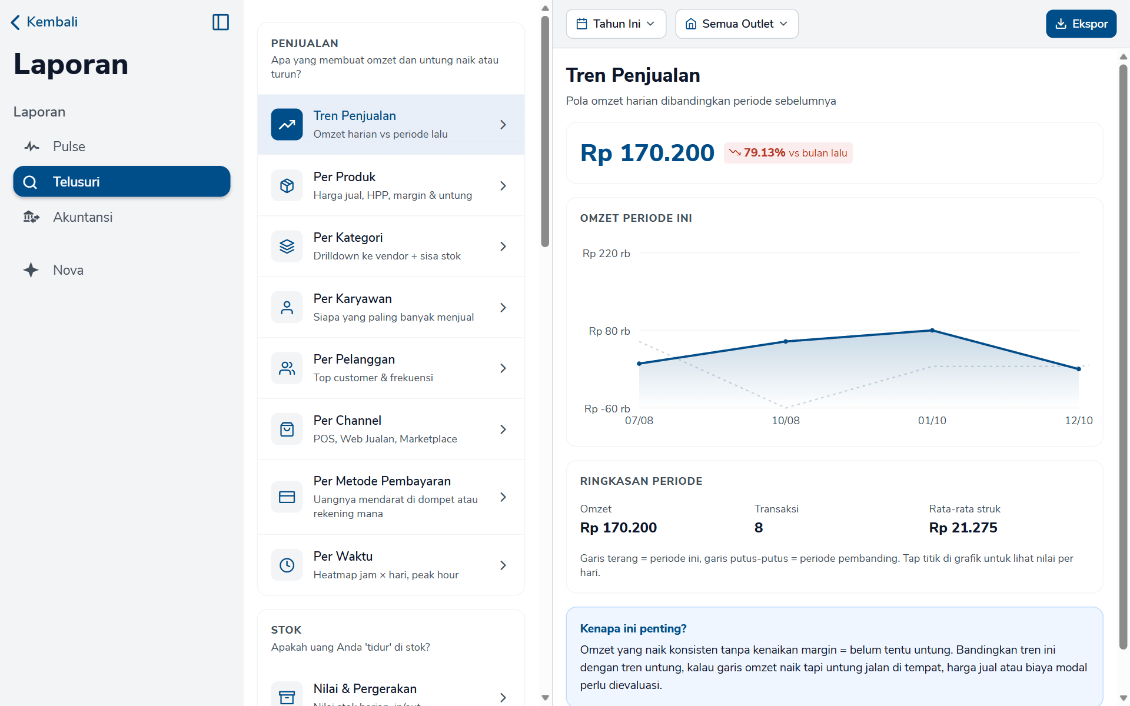Select the Telusuri menu item
1130x706 pixels.
(122, 182)
